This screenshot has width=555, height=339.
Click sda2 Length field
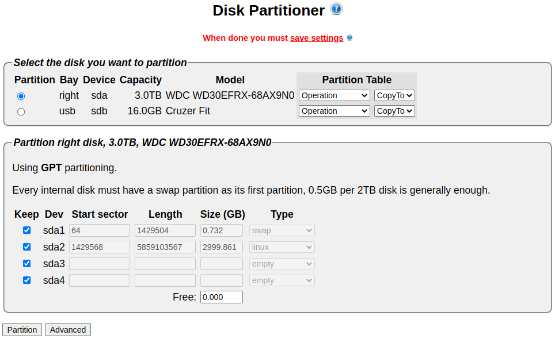pos(165,247)
